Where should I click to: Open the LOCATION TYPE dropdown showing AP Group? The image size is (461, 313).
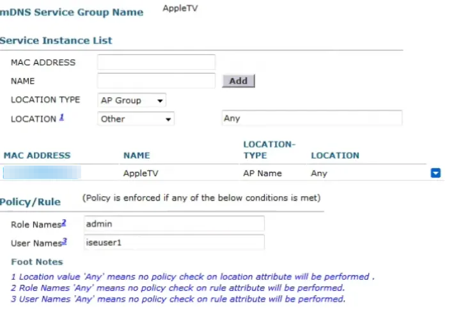point(132,100)
